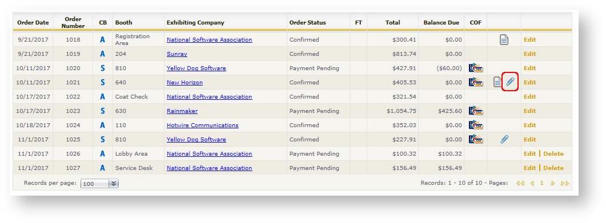The width and height of the screenshot is (606, 223).
Task: Open credit card icon for order 1024
Action: point(475,125)
